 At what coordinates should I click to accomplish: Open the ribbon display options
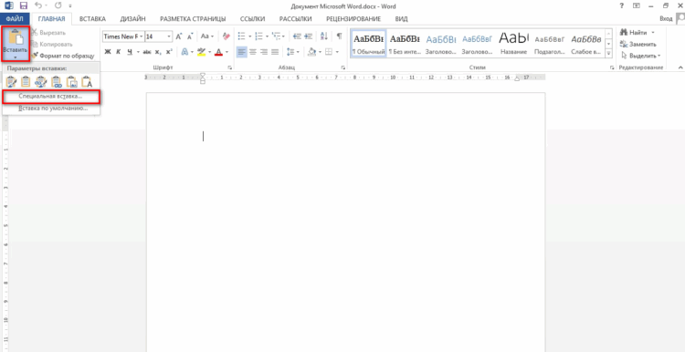click(x=636, y=5)
